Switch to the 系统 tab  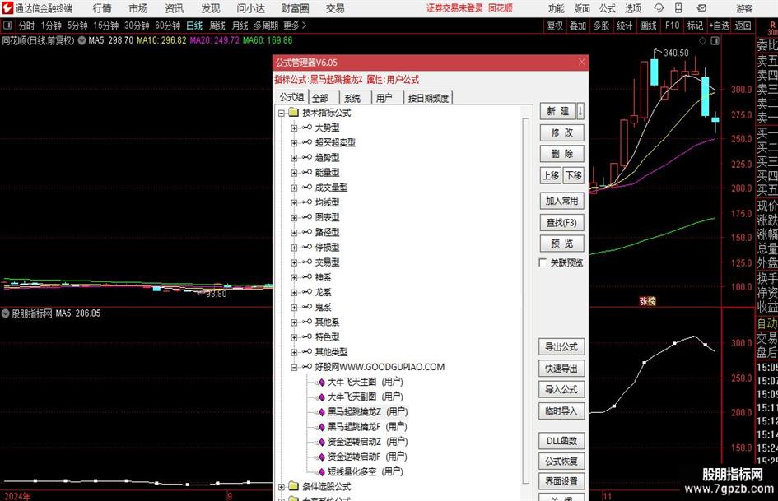[x=352, y=98]
